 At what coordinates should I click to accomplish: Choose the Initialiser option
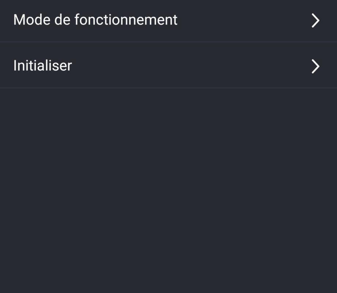click(x=168, y=65)
